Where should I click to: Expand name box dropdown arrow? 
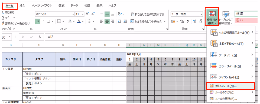coord(9,37)
